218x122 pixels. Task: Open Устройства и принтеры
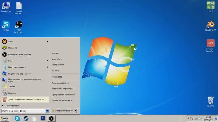62,89
